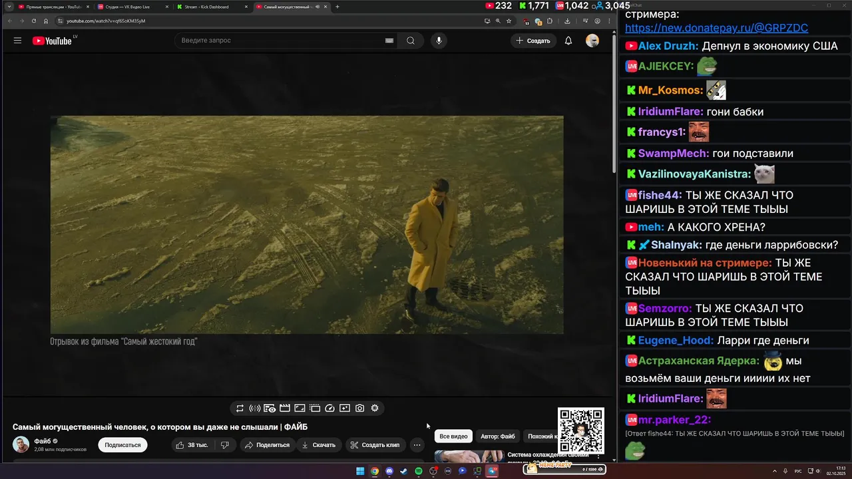Open the Windows Start button

tap(360, 471)
